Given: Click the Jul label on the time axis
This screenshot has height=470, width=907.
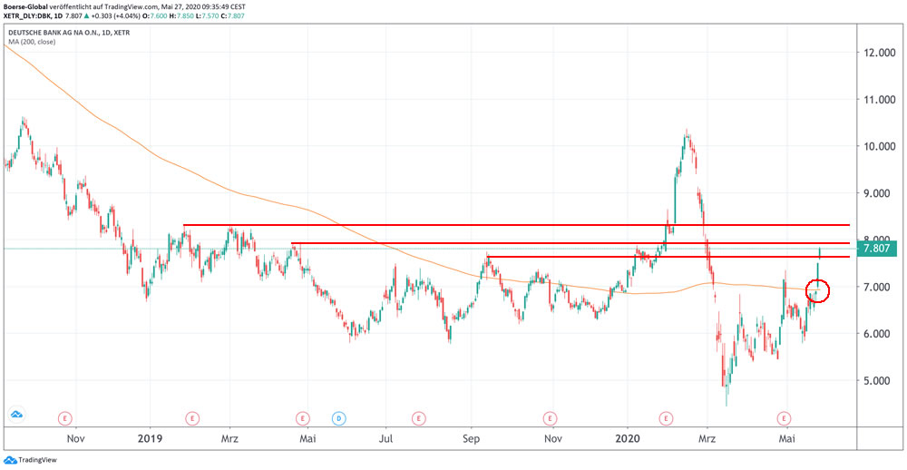Looking at the screenshot, I should (x=385, y=438).
